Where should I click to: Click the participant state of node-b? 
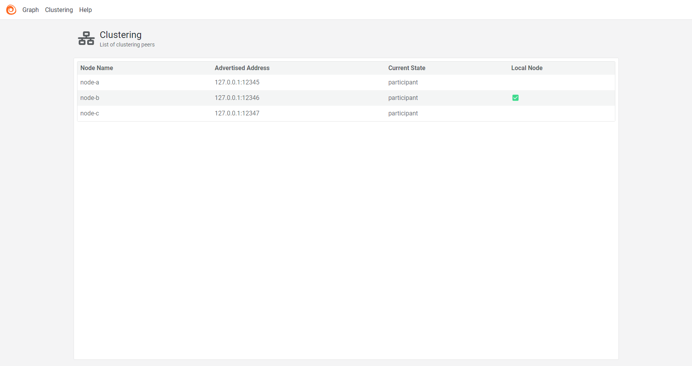403,98
